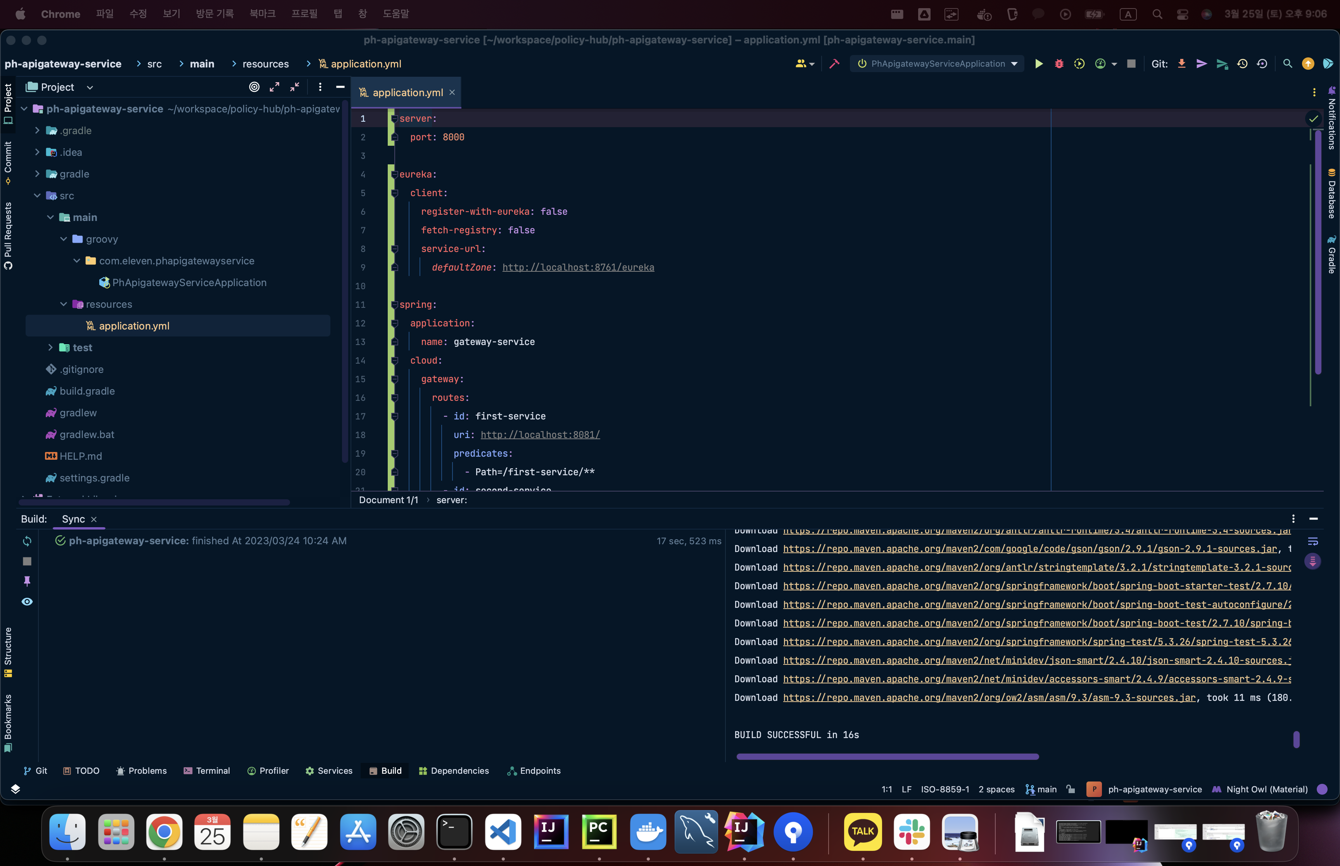Click the main Git branch widget
Screen dimensions: 1340x866
(x=1041, y=789)
